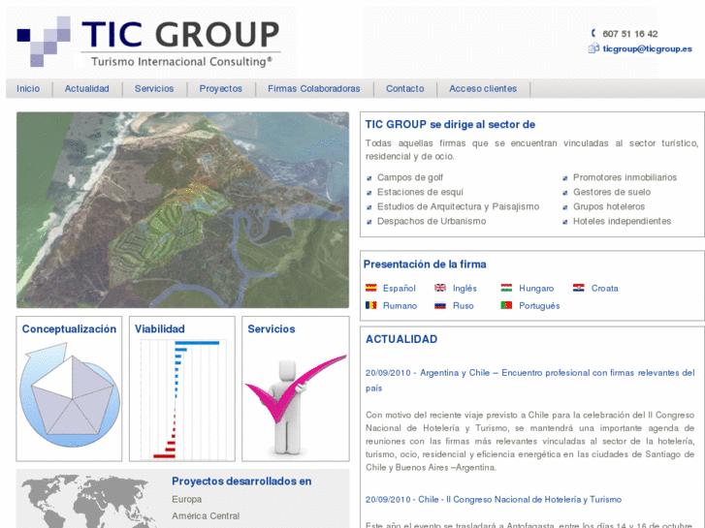This screenshot has width=705, height=528.
Task: Click the Presentación de la firma heading
Action: (x=425, y=264)
